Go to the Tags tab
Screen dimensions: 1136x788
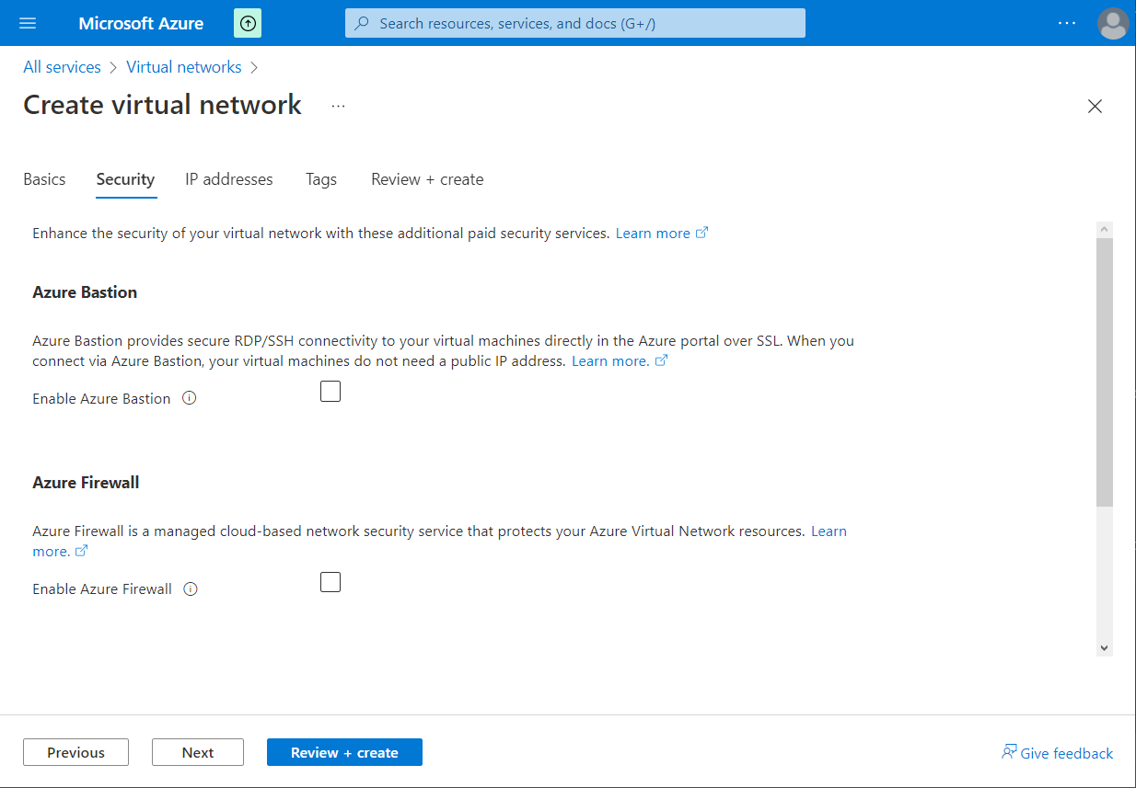click(x=321, y=179)
